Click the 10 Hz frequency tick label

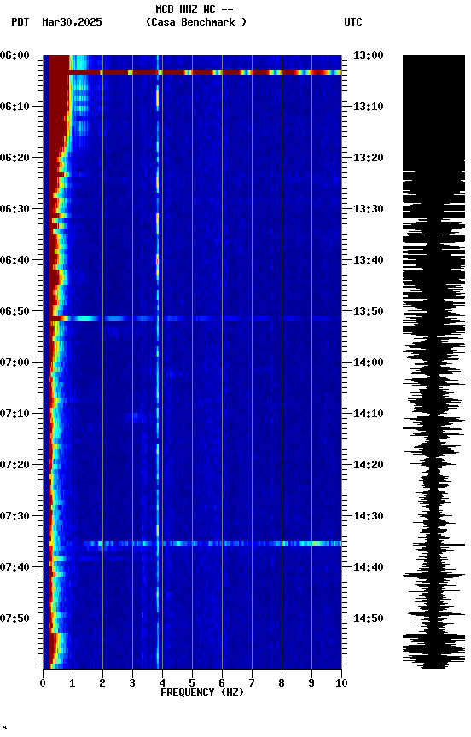[341, 683]
